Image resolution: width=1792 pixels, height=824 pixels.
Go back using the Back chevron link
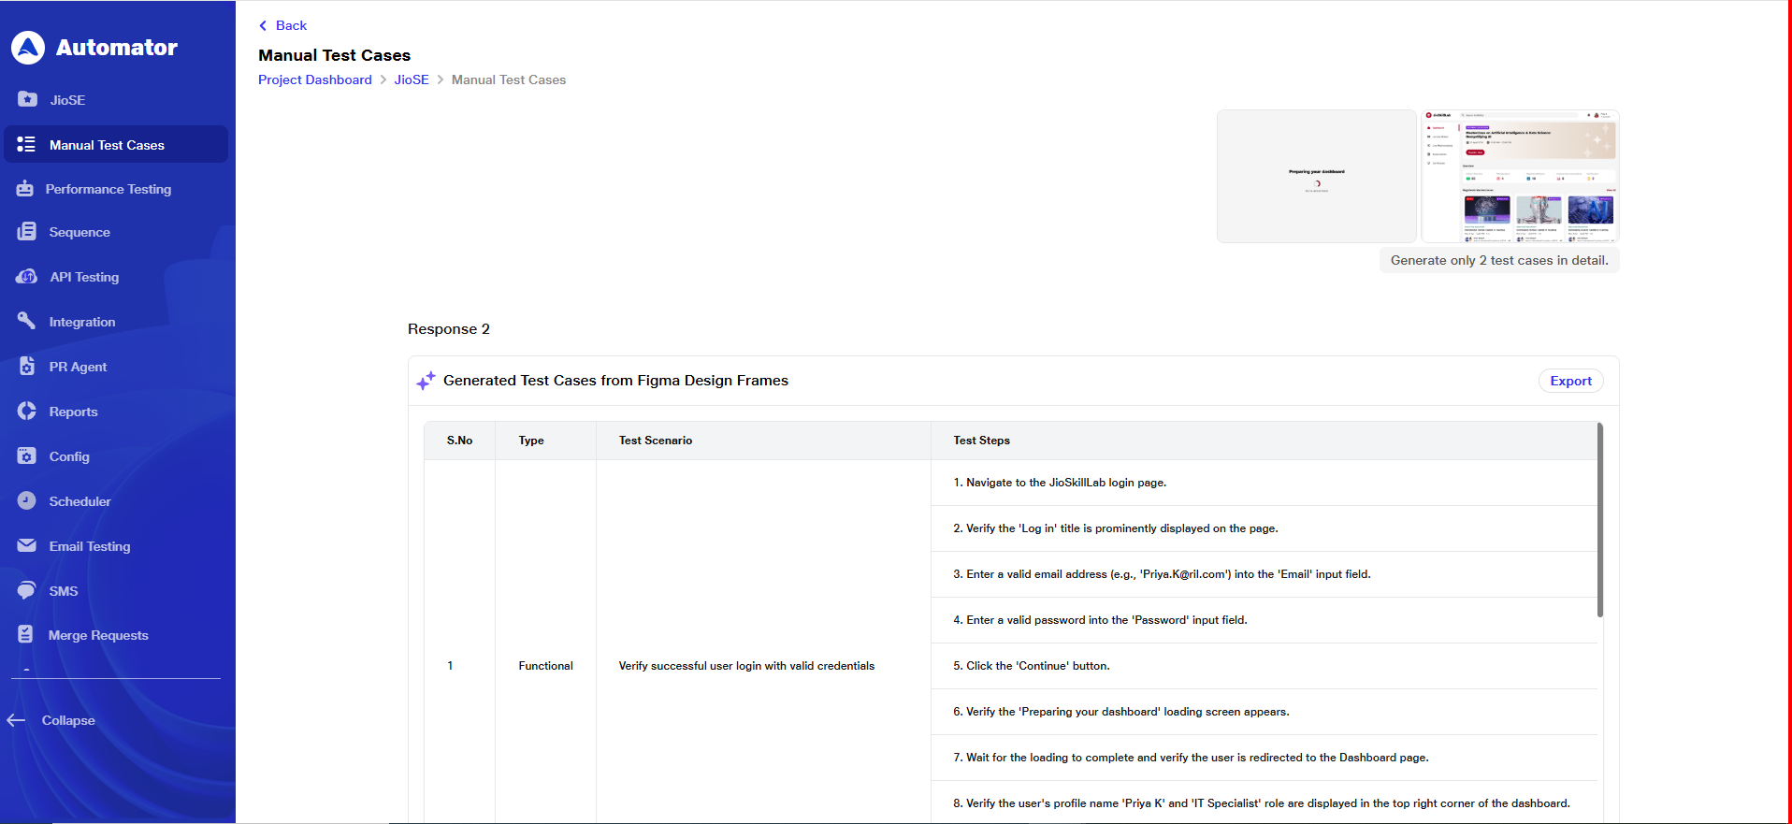(282, 25)
